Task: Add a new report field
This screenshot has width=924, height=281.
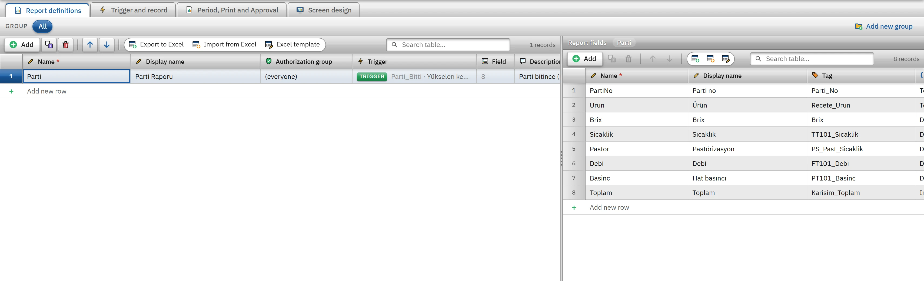Action: pyautogui.click(x=585, y=59)
